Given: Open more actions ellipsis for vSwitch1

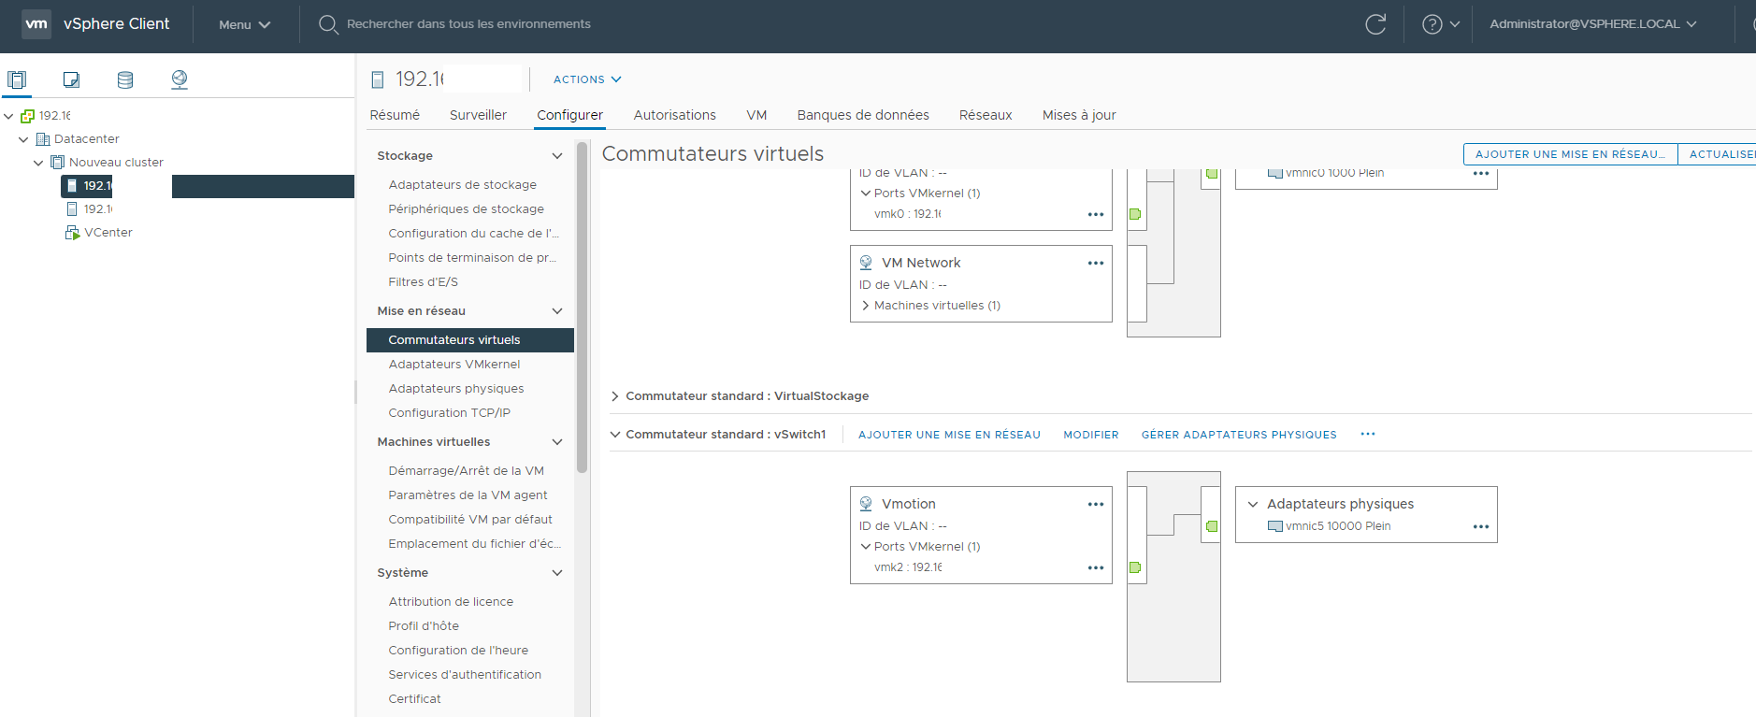Looking at the screenshot, I should pyautogui.click(x=1368, y=434).
